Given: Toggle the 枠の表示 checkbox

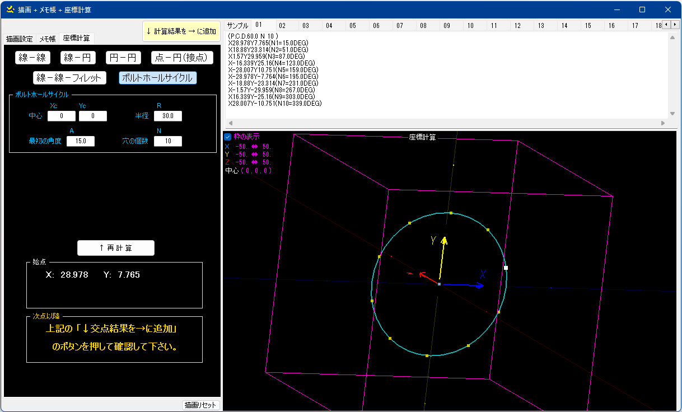Looking at the screenshot, I should [228, 137].
